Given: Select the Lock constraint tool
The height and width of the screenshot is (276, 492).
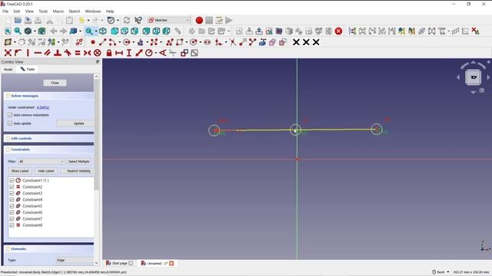Looking at the screenshot, I should click(x=109, y=53).
